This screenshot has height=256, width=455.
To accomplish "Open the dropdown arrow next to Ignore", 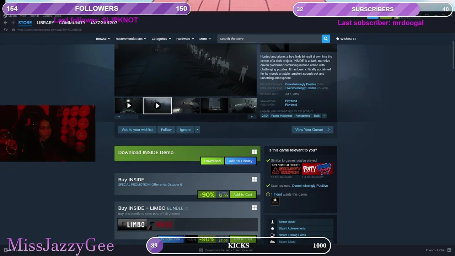I will (197, 130).
